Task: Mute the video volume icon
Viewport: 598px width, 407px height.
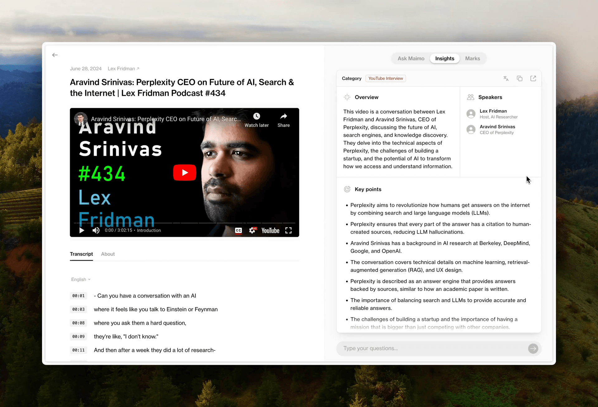Action: (x=96, y=230)
